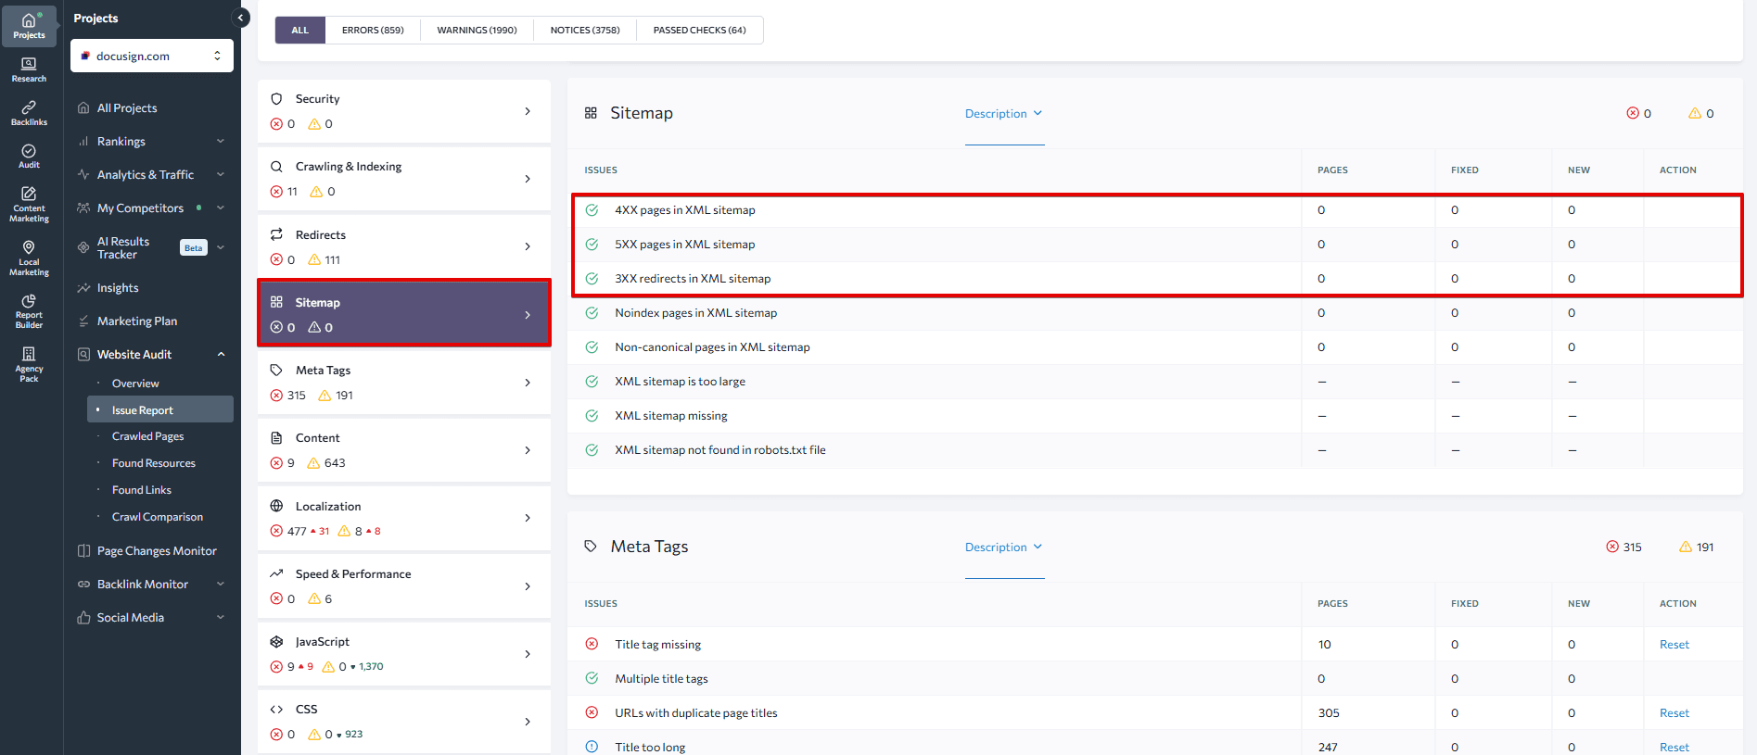Open Crawled Pages in Website Audit
This screenshot has width=1757, height=755.
pos(147,436)
